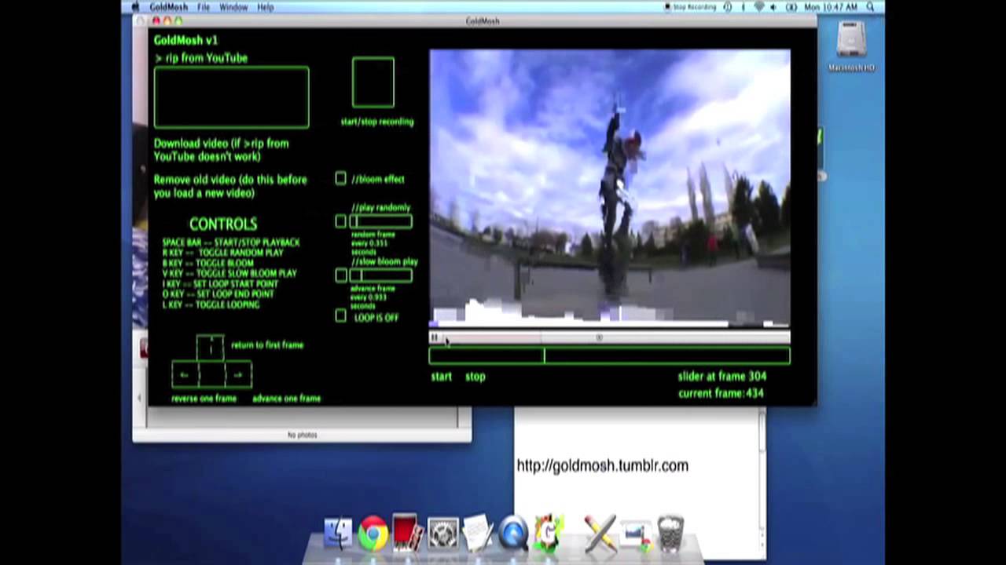Click the 'slider at frame 304' text
This screenshot has height=565, width=1006.
[x=722, y=377]
